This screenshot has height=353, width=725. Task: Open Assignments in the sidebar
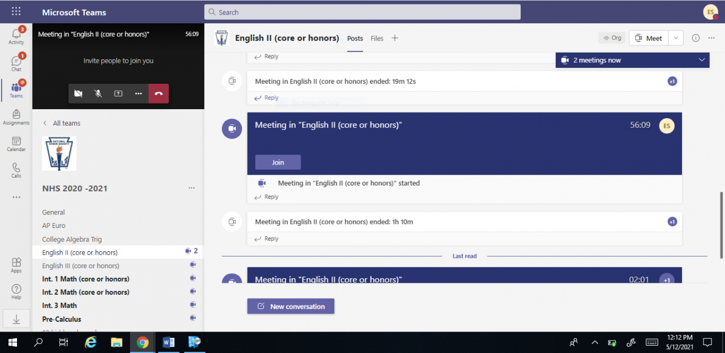tap(16, 117)
